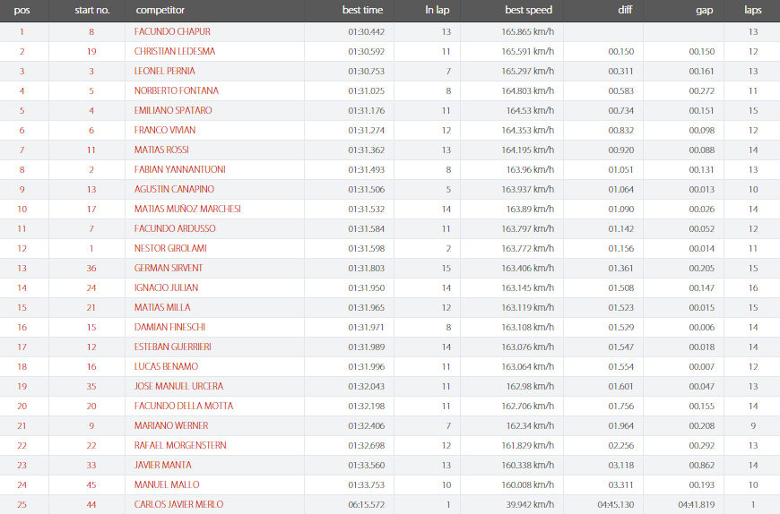Screen dimensions: 780x514
Task: Select competitor LEONEL PERNIA
Action: (x=165, y=71)
